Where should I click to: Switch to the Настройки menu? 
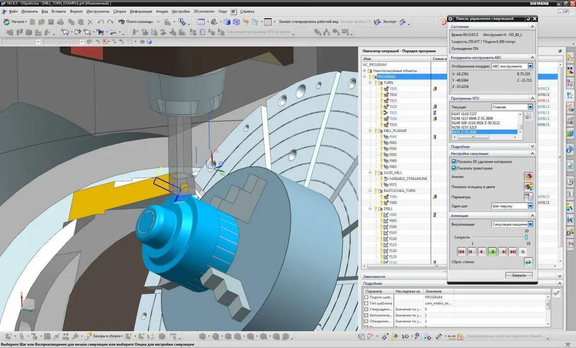pos(180,12)
